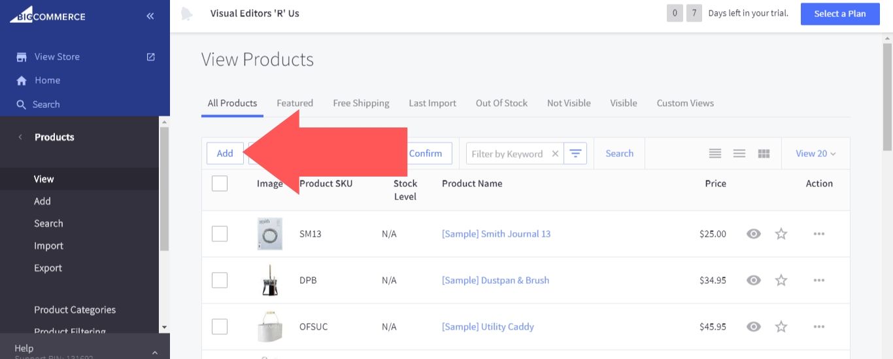Expand the Help panel at sidebar bottom

click(85, 350)
